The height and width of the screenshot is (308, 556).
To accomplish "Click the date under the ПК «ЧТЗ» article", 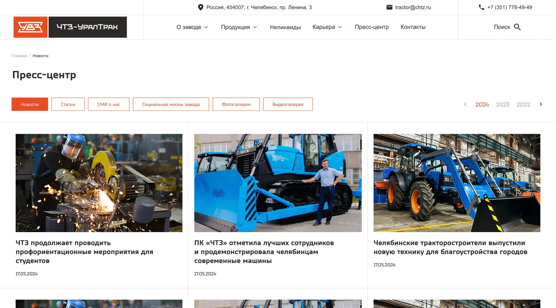I will click(x=205, y=274).
